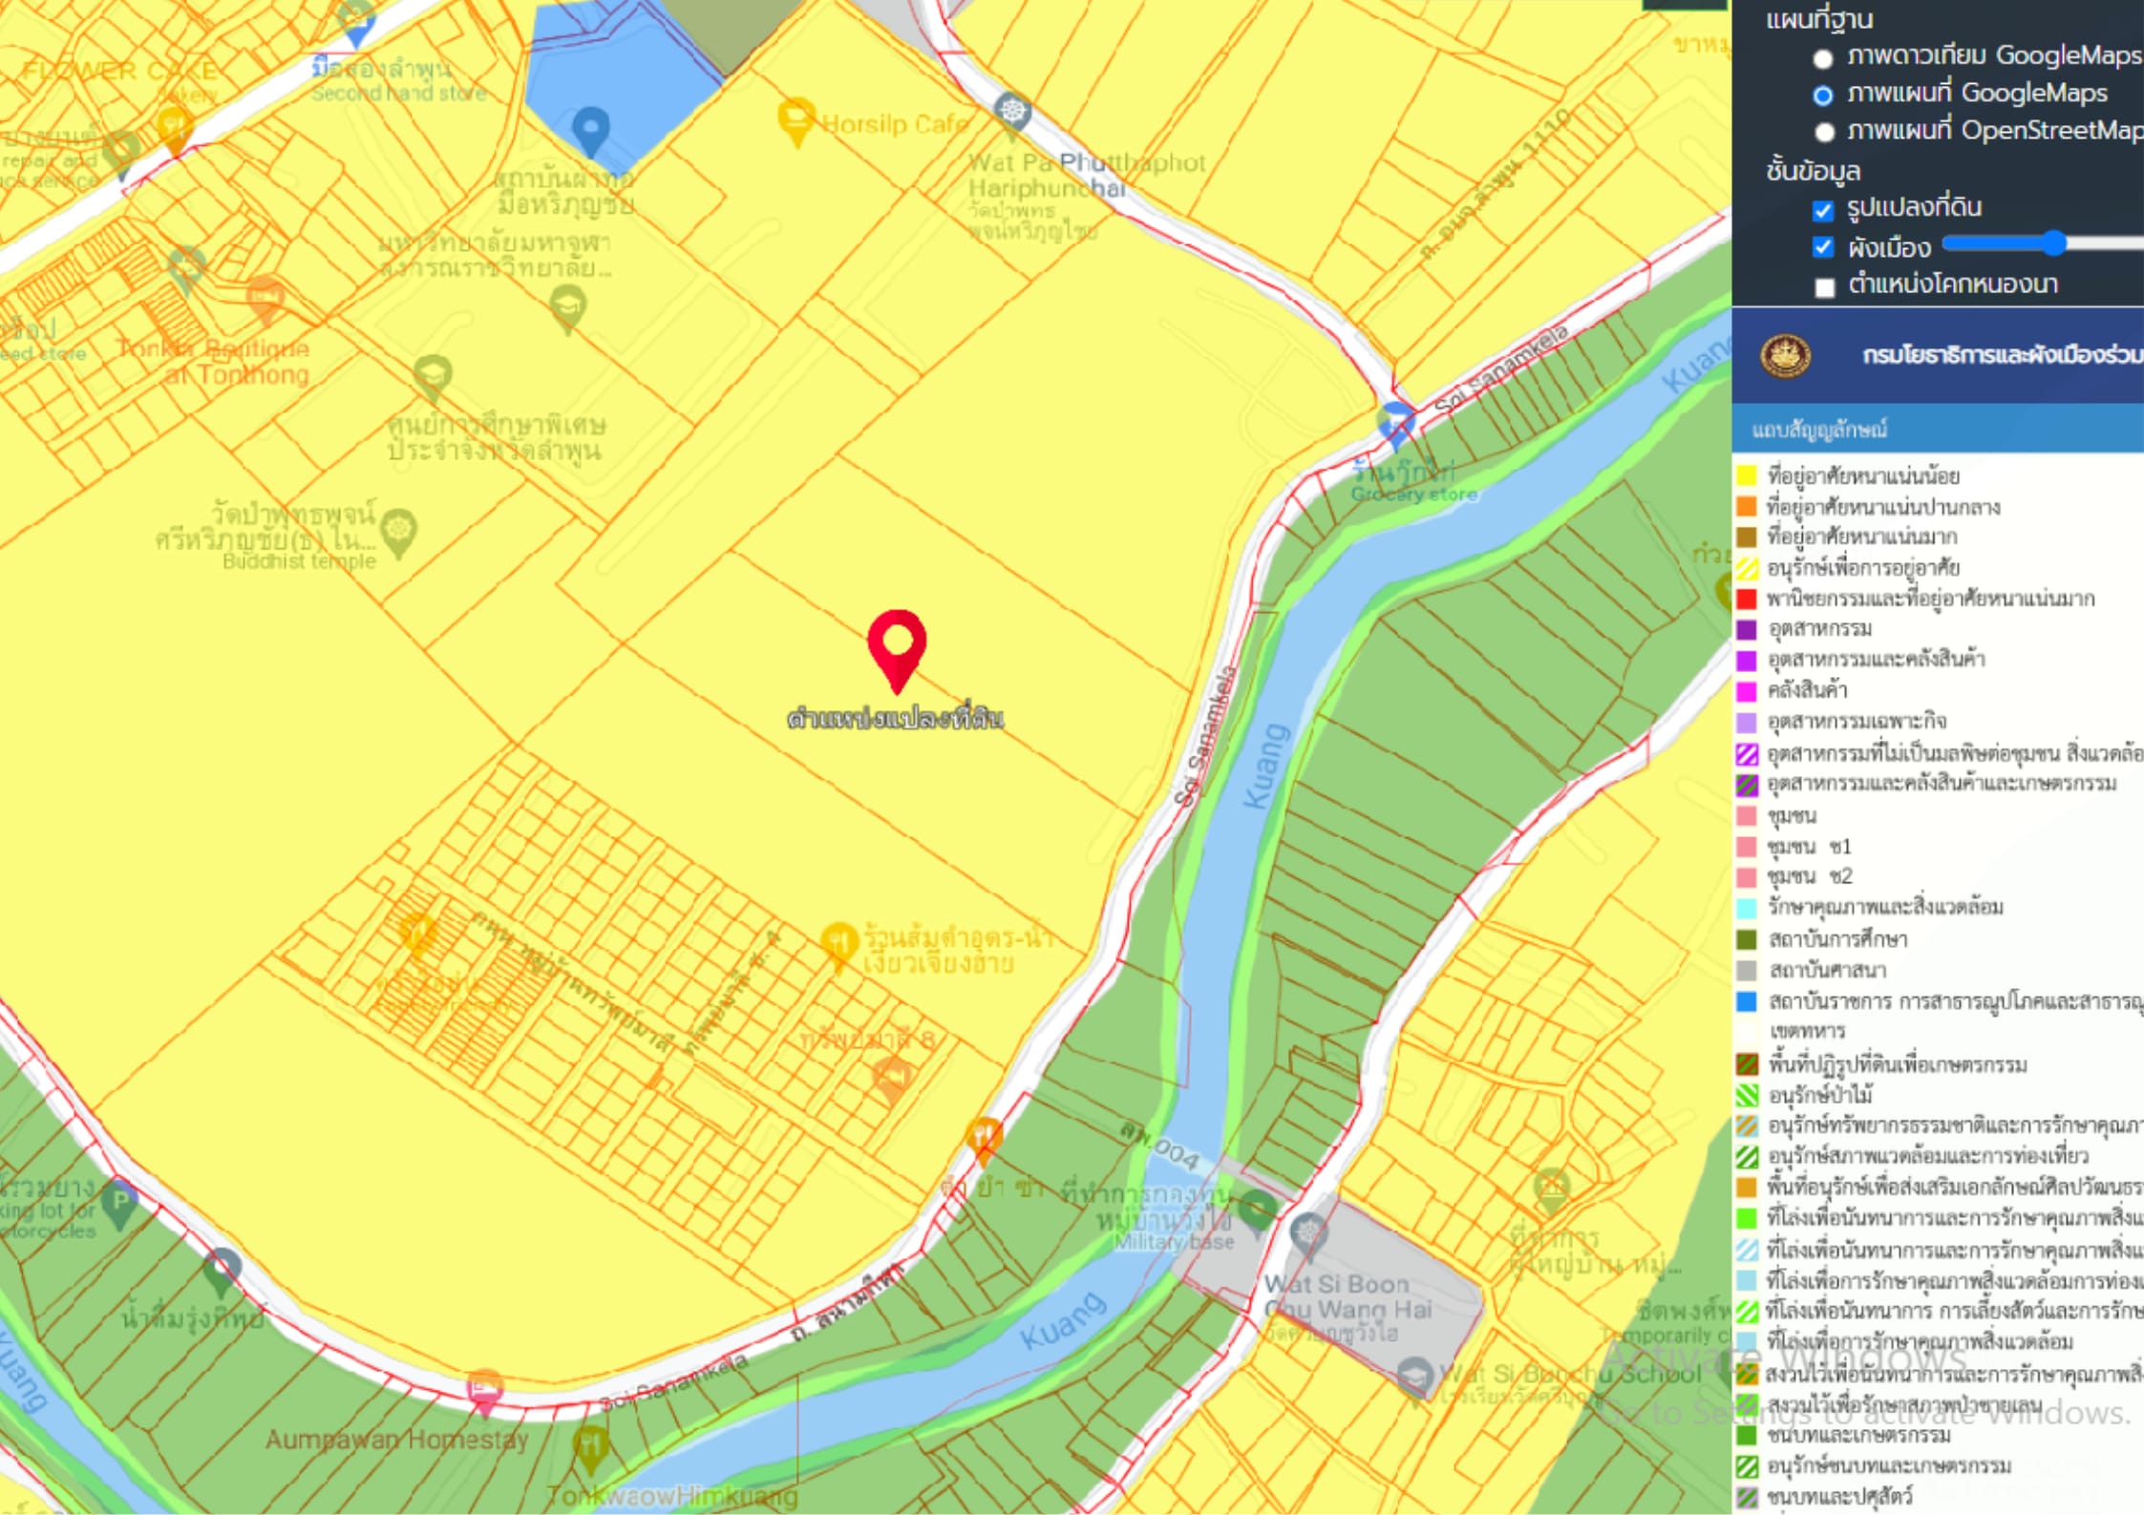Select the Wat Pa Phutthaphot Hariphunchai temple pin

point(1012,116)
